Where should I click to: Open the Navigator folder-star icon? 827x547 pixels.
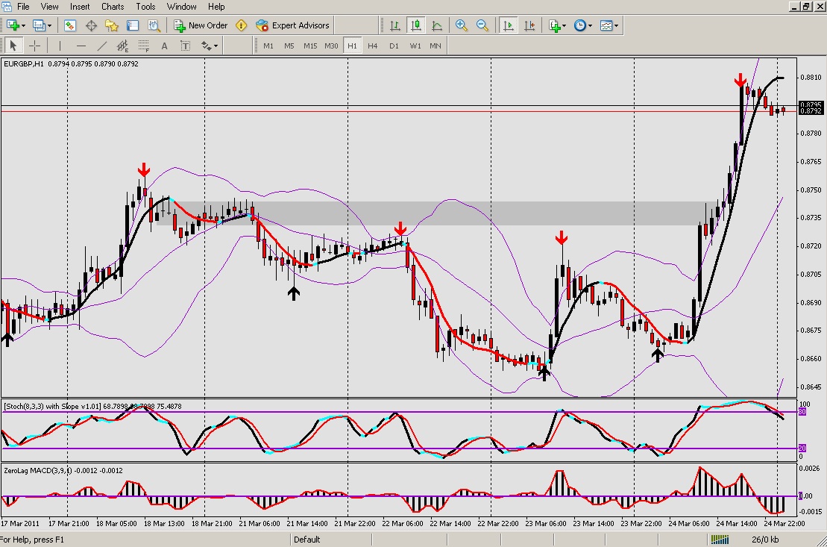click(x=111, y=25)
